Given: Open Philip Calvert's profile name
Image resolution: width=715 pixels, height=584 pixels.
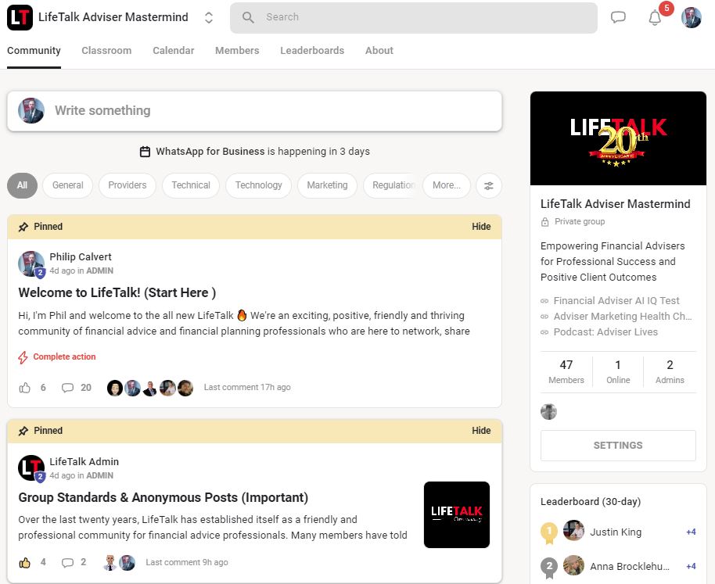Looking at the screenshot, I should pos(81,257).
